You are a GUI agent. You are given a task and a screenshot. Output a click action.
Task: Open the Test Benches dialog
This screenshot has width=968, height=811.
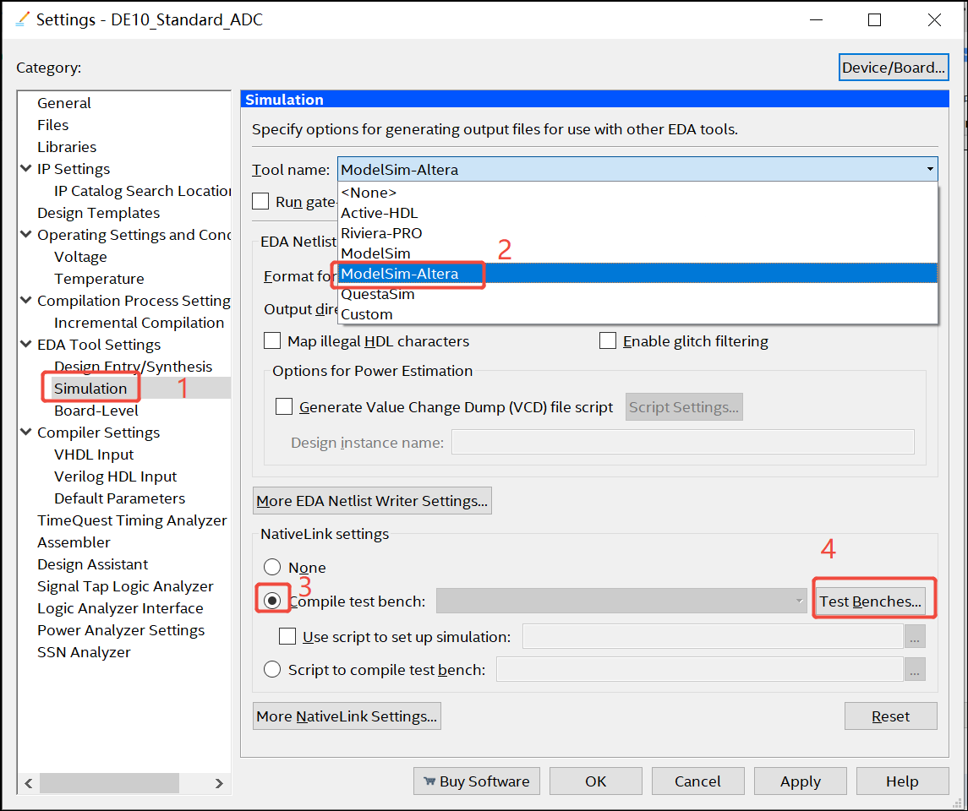871,601
